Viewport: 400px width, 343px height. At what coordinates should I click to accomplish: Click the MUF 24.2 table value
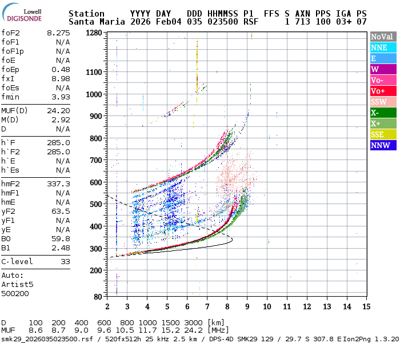pyautogui.click(x=193, y=330)
